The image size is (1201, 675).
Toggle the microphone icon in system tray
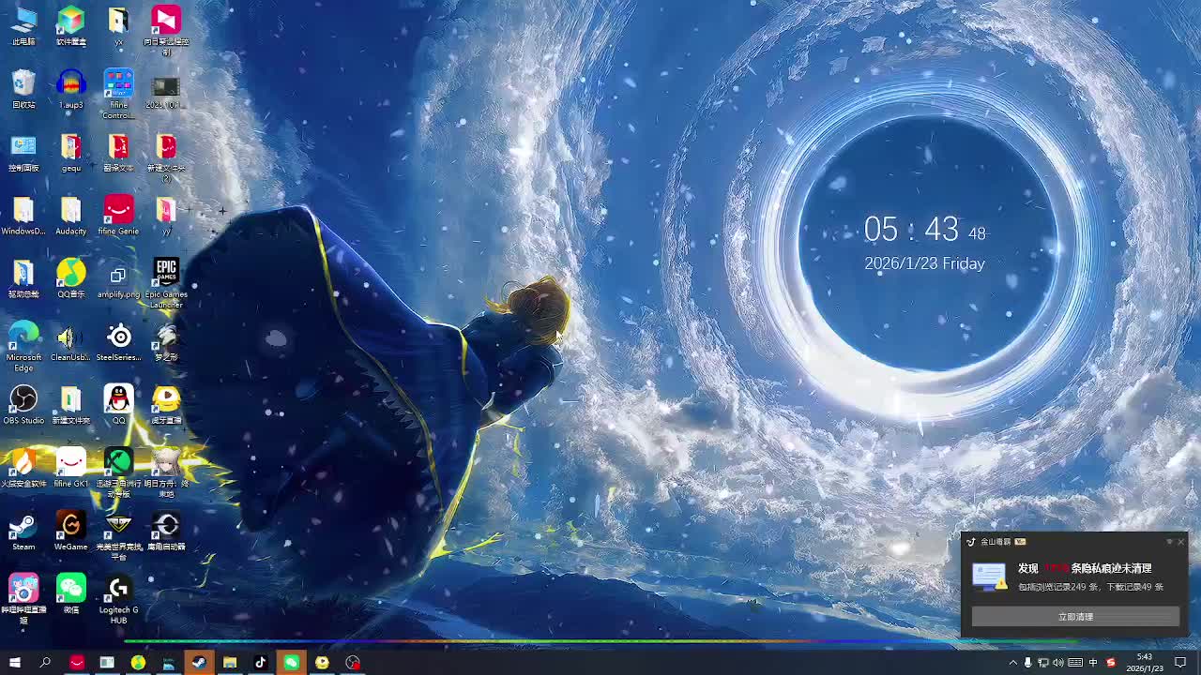click(1027, 663)
